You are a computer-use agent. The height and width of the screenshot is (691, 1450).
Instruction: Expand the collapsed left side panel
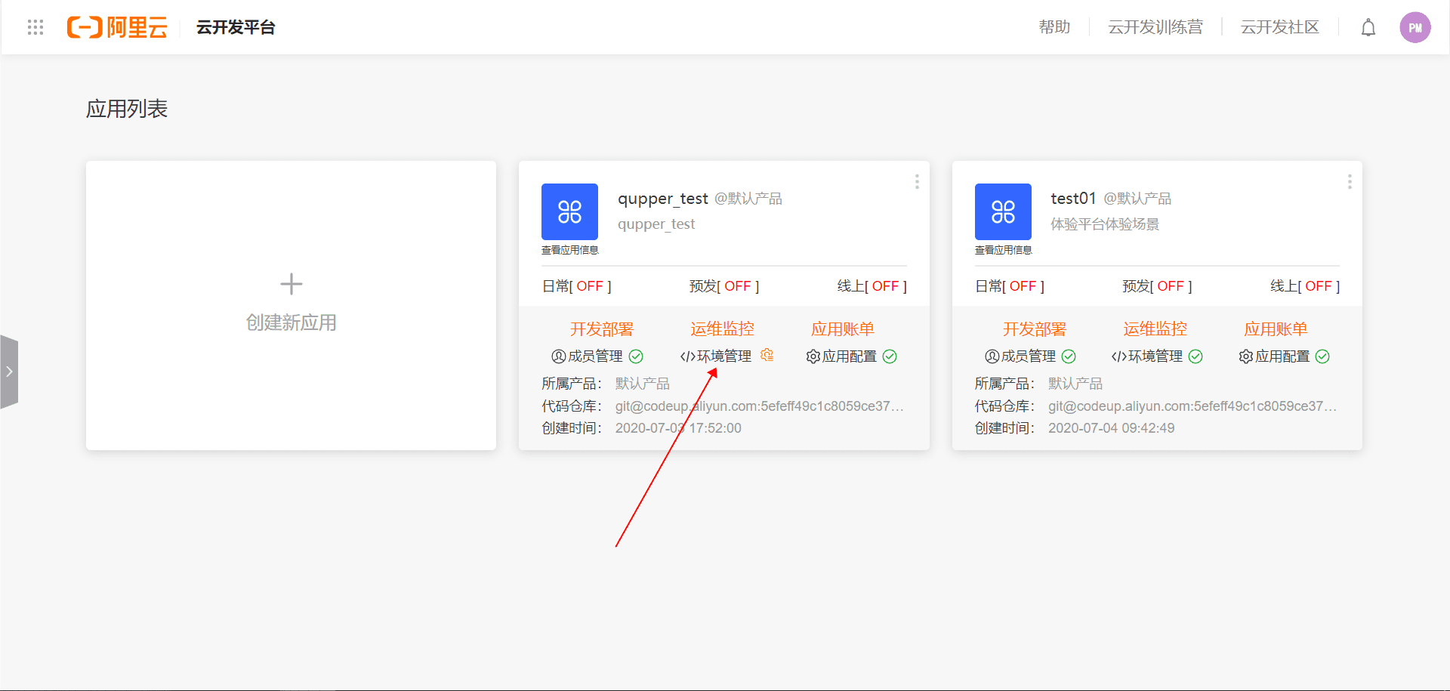[x=9, y=372]
